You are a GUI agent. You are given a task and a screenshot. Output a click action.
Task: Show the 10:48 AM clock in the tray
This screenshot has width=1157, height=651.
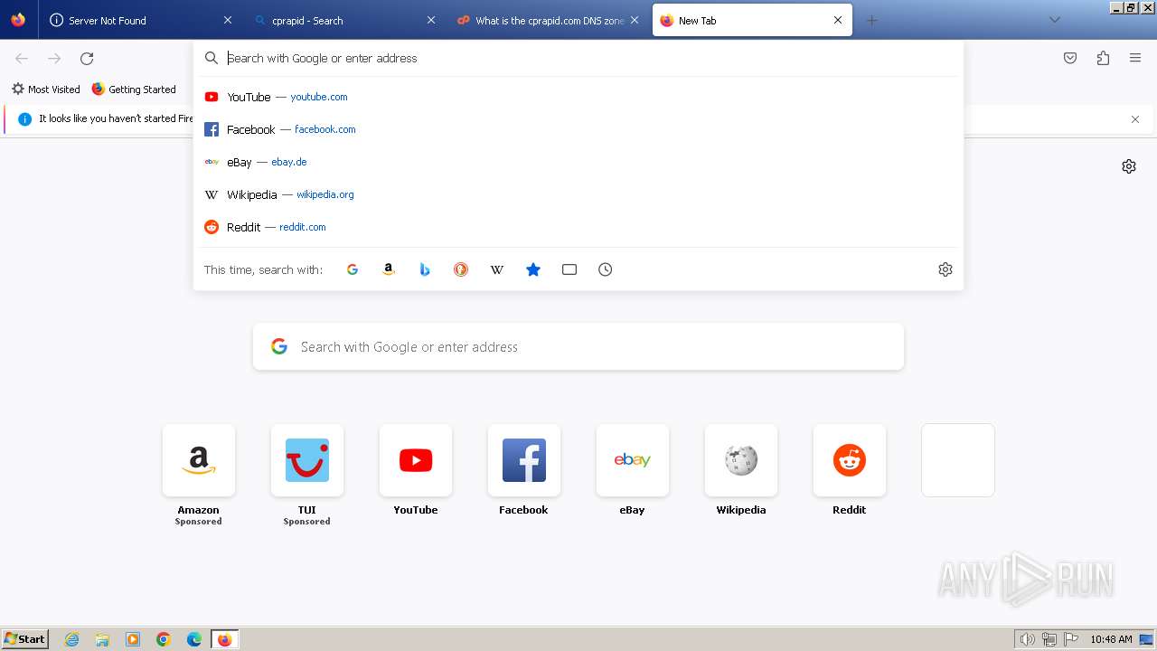[x=1111, y=639]
